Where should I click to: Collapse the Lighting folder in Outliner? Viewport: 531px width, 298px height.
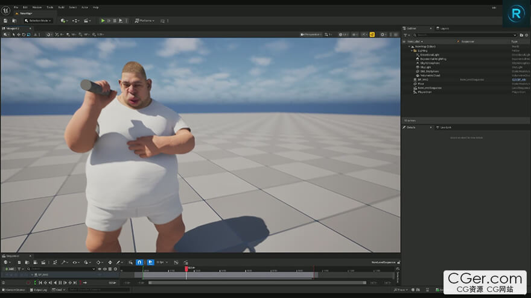pos(412,51)
